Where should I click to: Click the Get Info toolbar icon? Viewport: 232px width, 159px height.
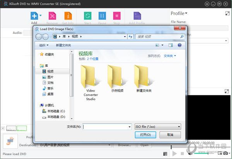68,16
